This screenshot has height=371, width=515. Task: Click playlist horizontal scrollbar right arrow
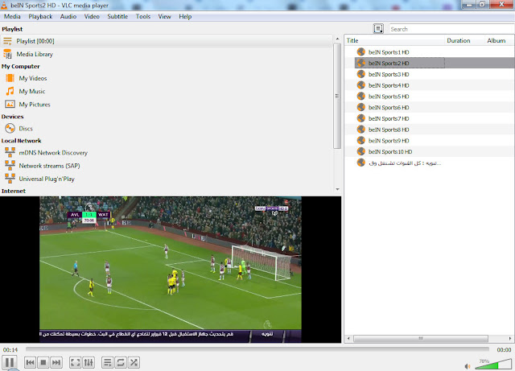coord(510,339)
